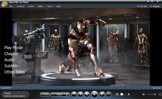
Task: Click the volume slider handle
Action: tap(155, 94)
